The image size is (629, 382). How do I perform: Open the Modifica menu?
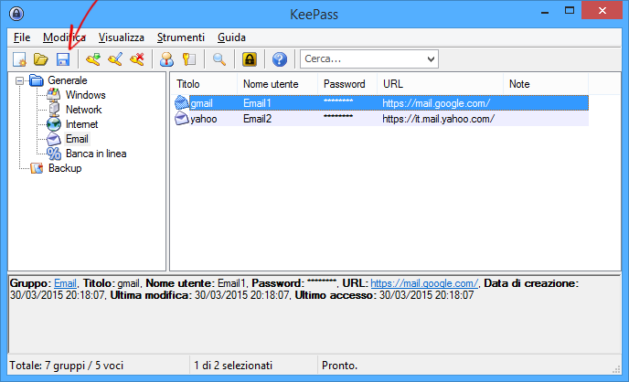tap(64, 37)
